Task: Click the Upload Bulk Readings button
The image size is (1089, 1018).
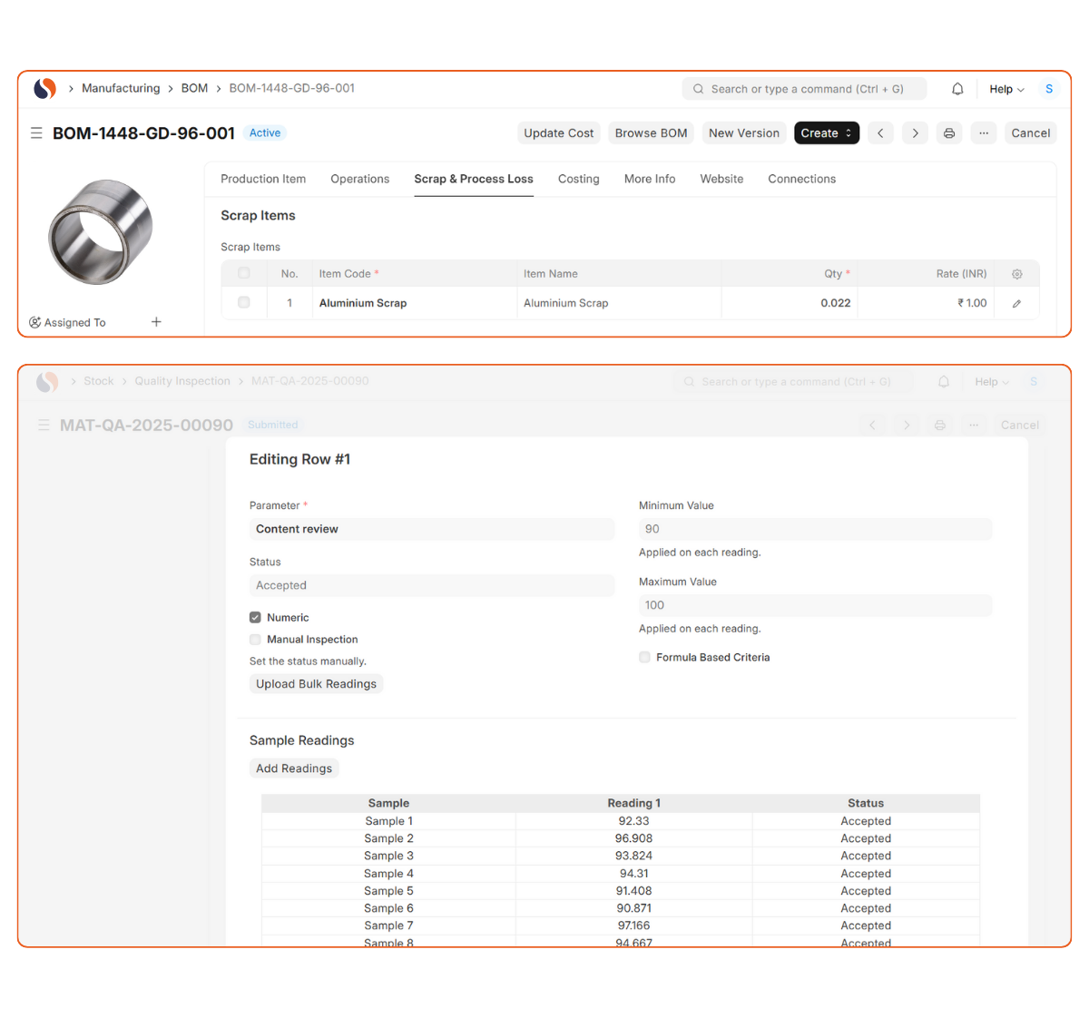Action: pos(316,684)
